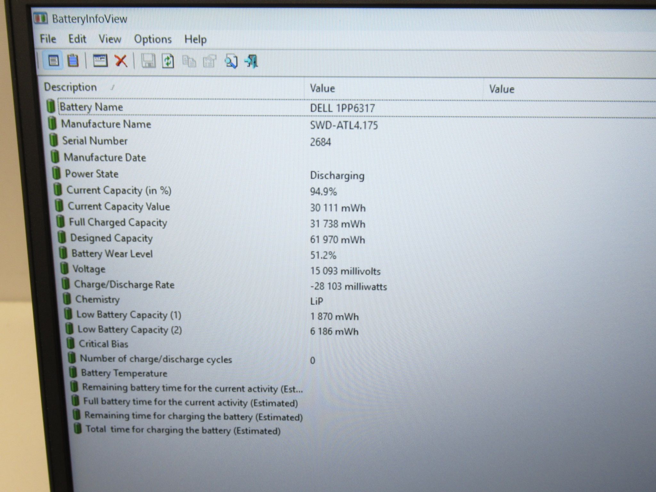Image resolution: width=656 pixels, height=492 pixels.
Task: Click the Refresh toolbar icon with green arrows
Action: [x=168, y=61]
